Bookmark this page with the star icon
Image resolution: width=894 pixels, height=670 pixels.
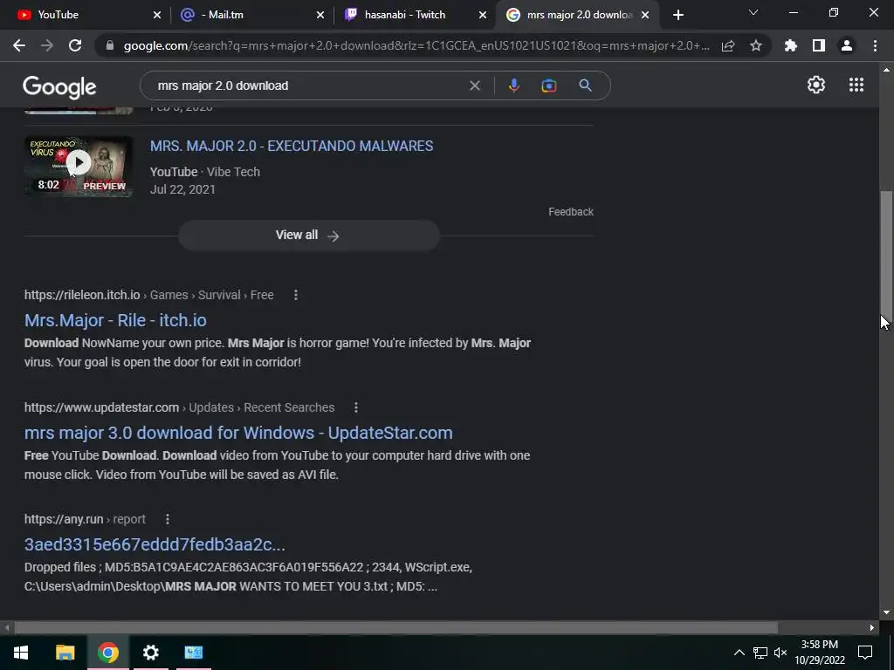pyautogui.click(x=756, y=45)
